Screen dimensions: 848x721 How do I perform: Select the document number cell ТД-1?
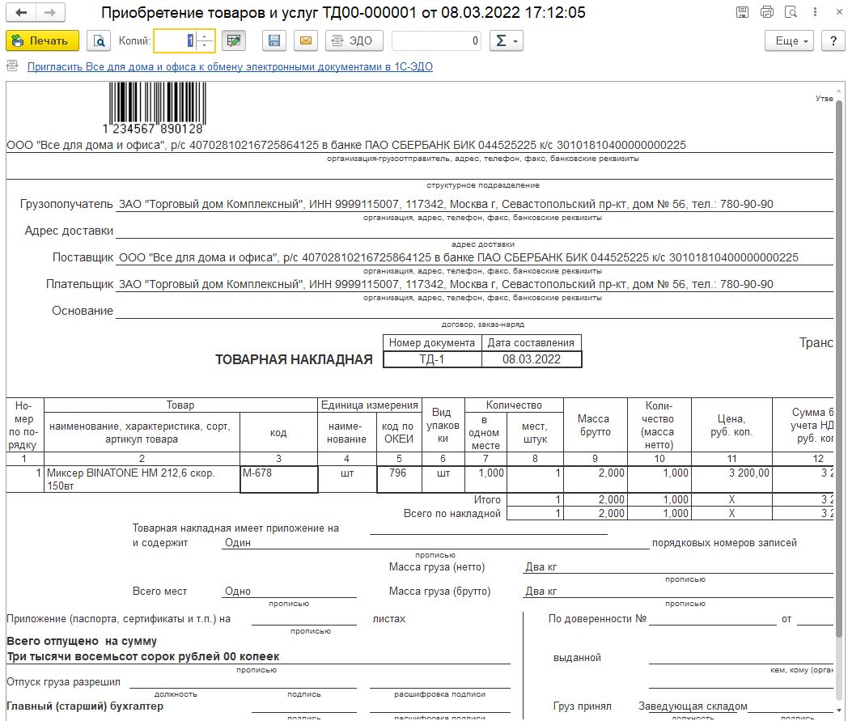pos(432,359)
